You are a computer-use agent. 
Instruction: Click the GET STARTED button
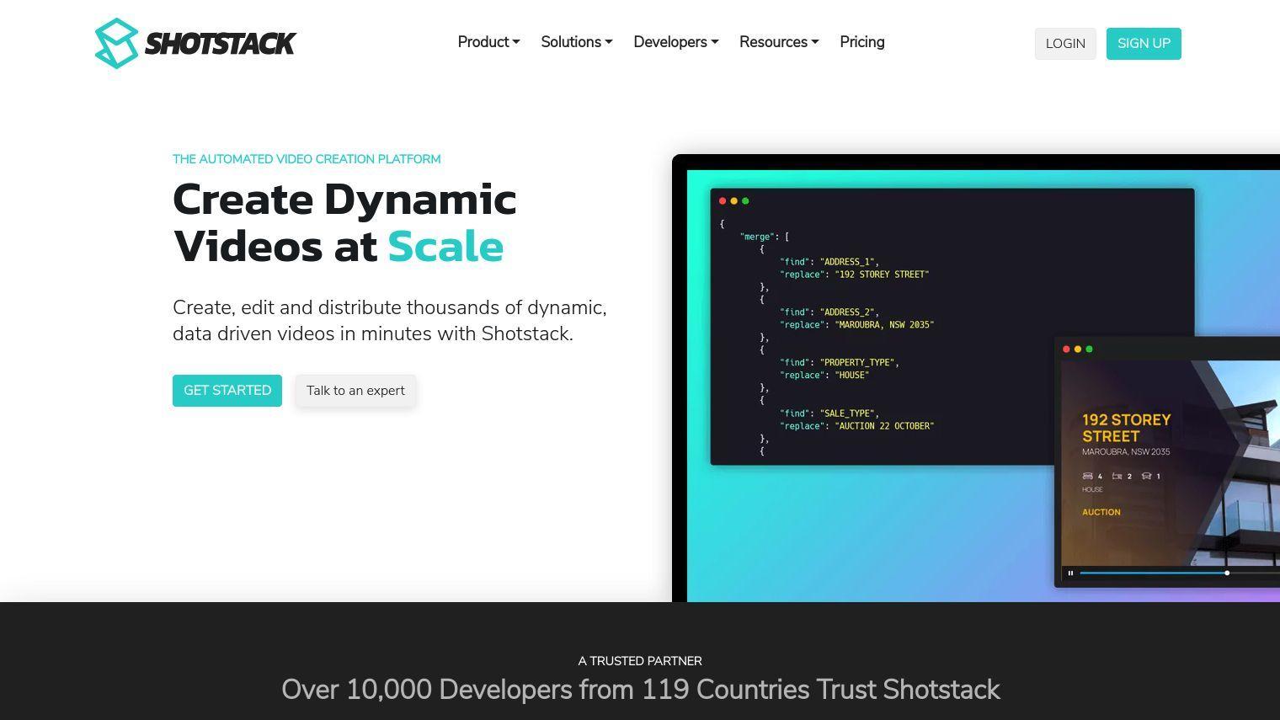point(227,391)
